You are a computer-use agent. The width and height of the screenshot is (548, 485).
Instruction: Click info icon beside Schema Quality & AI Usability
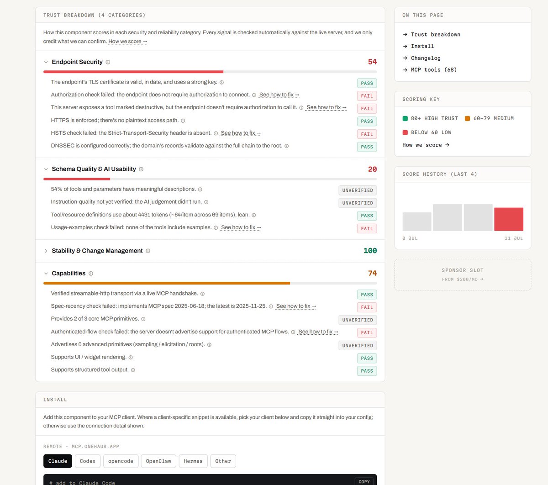click(141, 169)
